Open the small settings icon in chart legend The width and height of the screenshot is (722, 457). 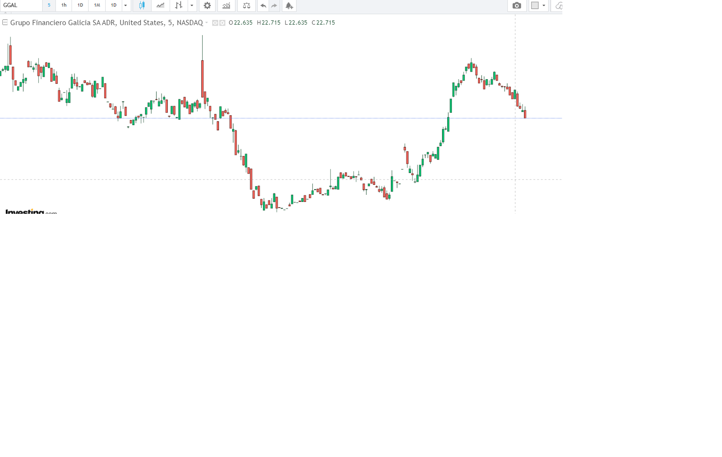222,23
